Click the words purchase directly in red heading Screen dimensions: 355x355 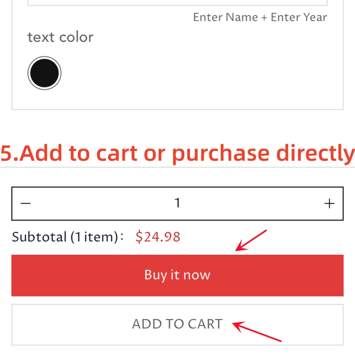pyautogui.click(x=263, y=154)
